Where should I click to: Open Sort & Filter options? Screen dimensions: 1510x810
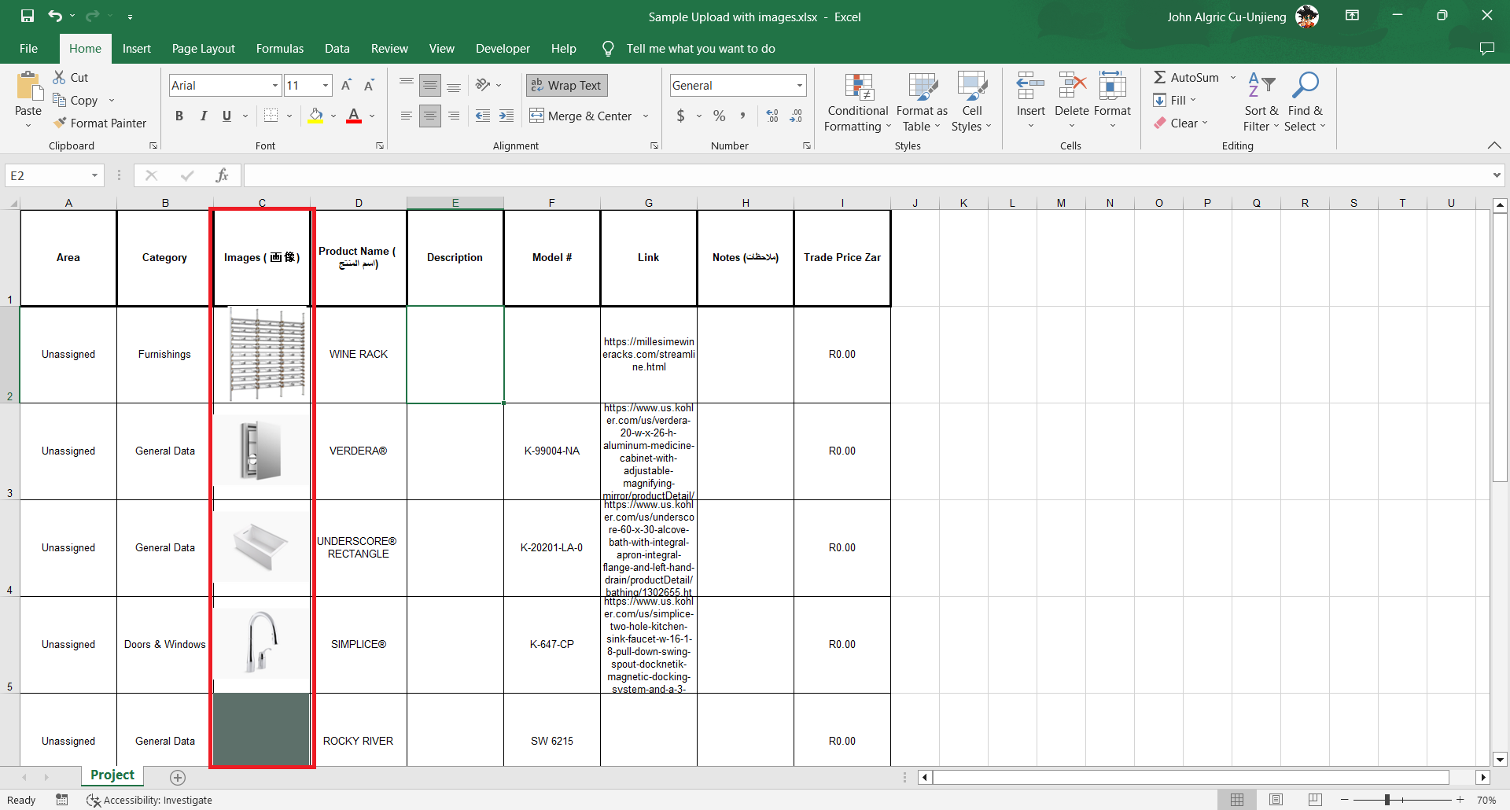(x=1261, y=102)
